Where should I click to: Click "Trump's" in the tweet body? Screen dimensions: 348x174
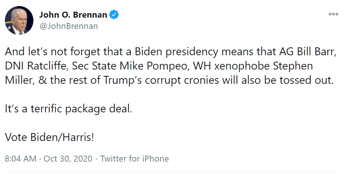pyautogui.click(x=123, y=80)
